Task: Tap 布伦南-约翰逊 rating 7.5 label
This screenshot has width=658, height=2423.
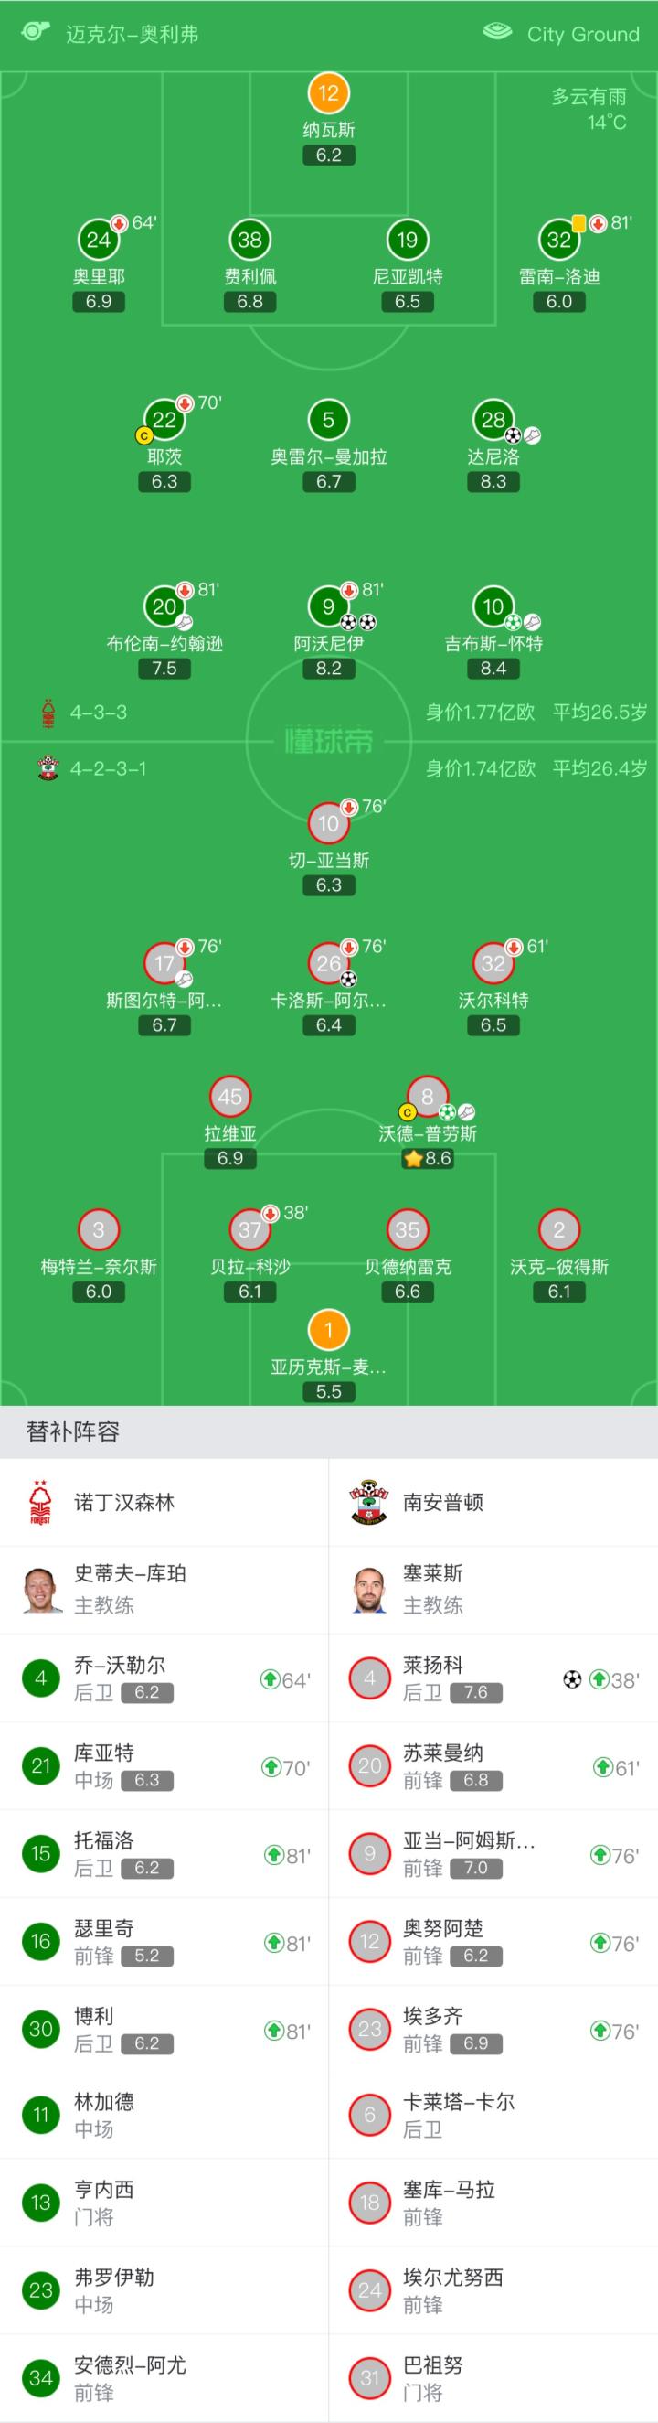Action: [164, 669]
